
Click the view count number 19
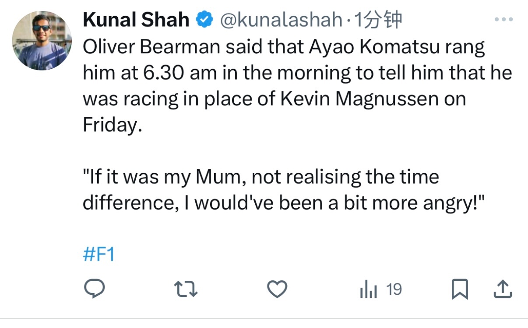tap(394, 290)
